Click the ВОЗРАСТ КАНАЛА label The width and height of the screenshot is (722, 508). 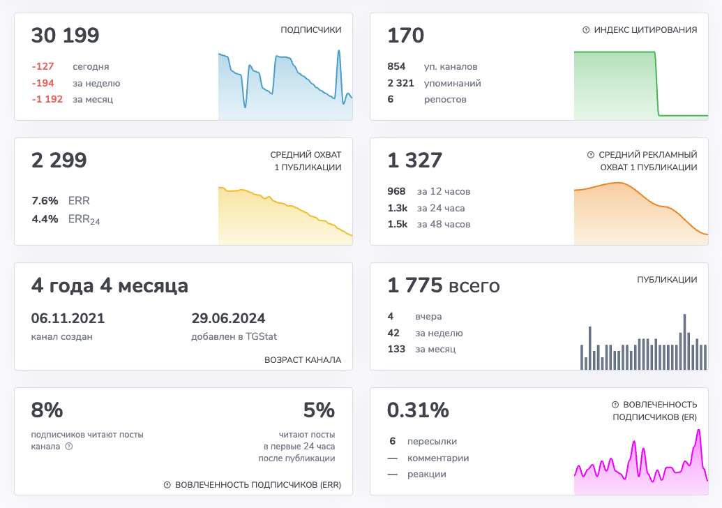[x=303, y=360]
